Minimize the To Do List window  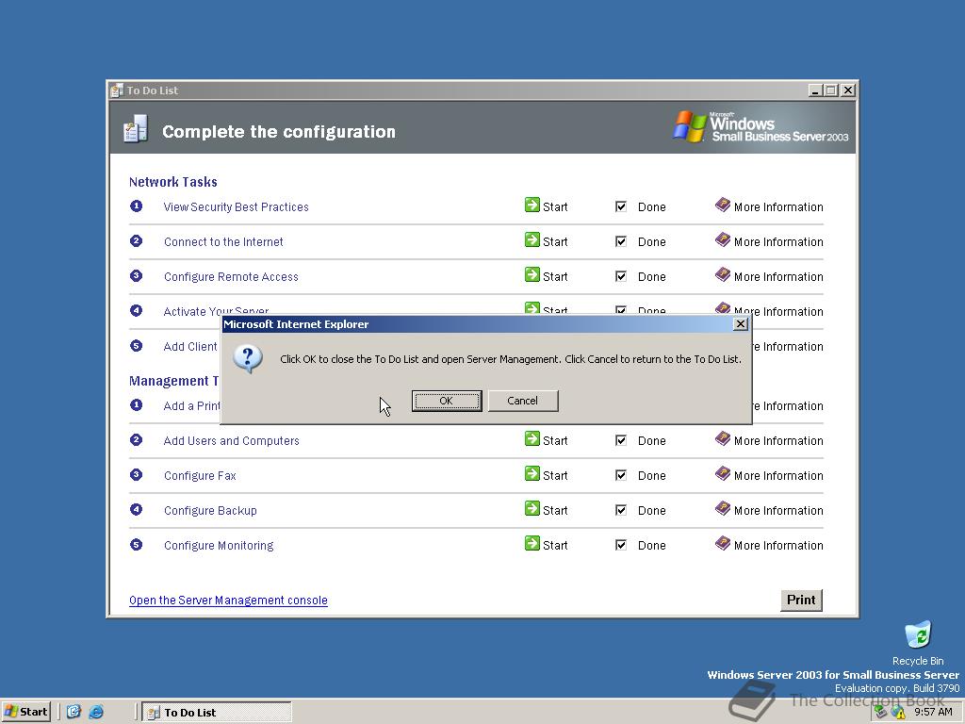coord(815,90)
